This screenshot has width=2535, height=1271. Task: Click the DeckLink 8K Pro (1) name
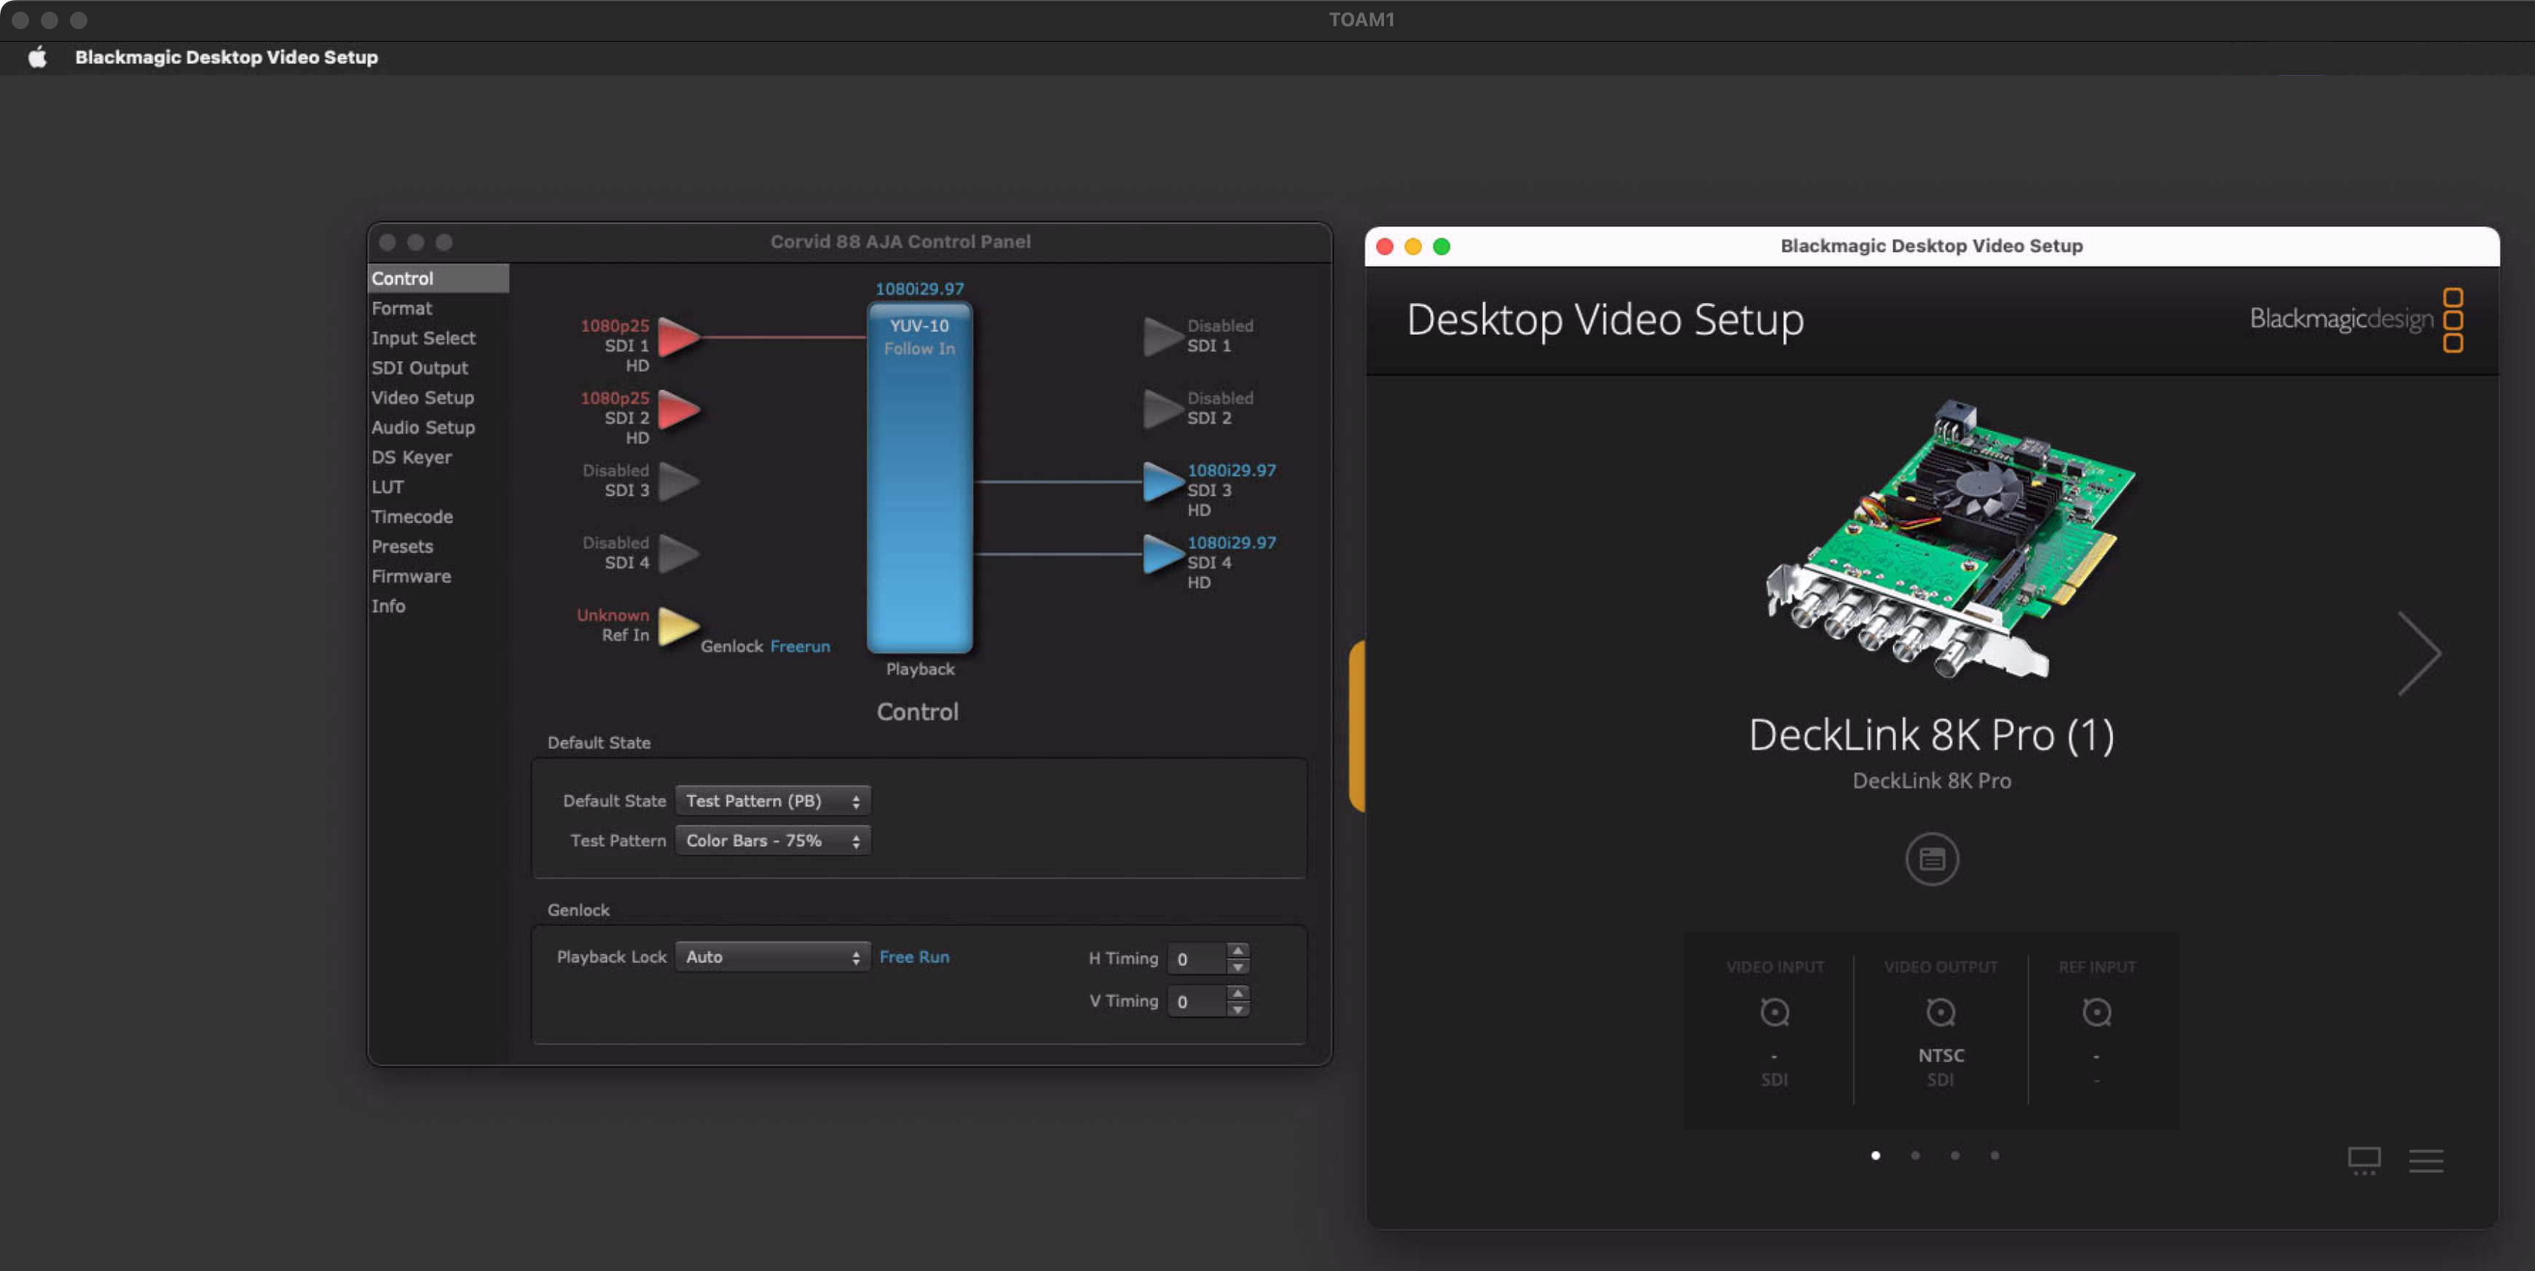(1931, 735)
